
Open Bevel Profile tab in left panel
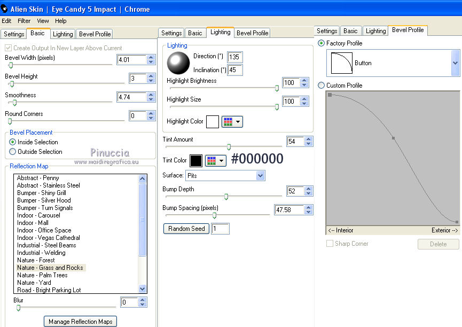pos(95,34)
